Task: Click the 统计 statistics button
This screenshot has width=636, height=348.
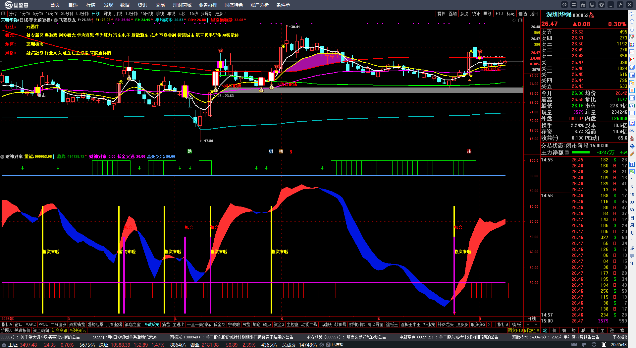Action: pos(476,14)
